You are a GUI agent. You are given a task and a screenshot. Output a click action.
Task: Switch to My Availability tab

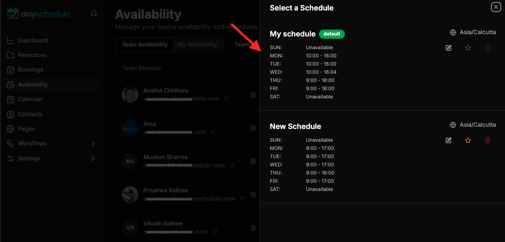coord(198,44)
